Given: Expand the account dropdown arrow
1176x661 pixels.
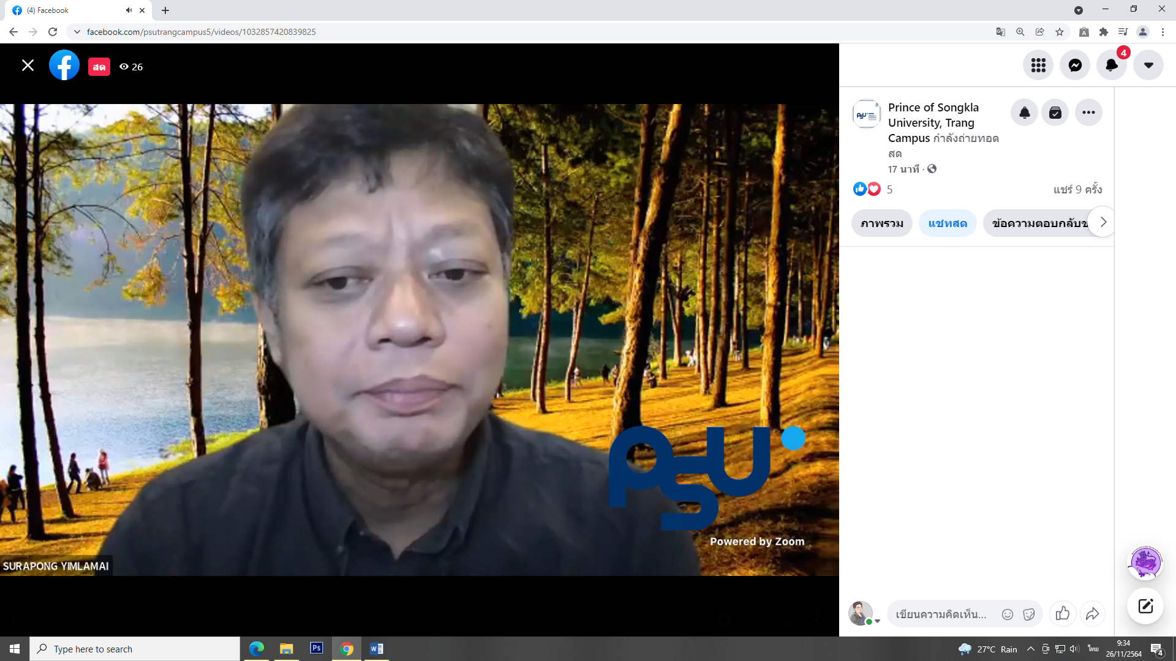Looking at the screenshot, I should [x=1148, y=65].
